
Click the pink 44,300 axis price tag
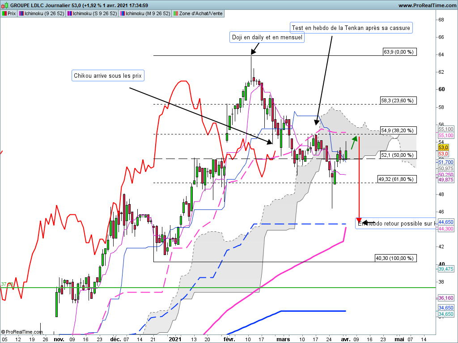point(446,229)
